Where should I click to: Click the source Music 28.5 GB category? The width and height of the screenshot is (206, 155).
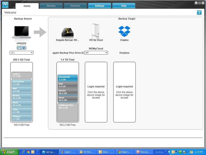point(22,104)
